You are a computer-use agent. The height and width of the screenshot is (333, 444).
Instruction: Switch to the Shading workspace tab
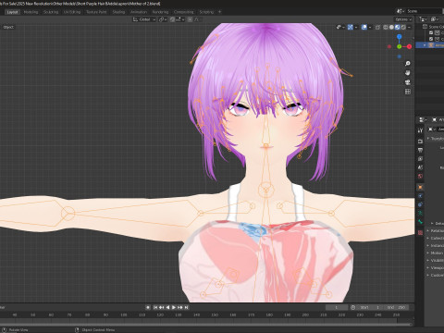[x=118, y=12]
